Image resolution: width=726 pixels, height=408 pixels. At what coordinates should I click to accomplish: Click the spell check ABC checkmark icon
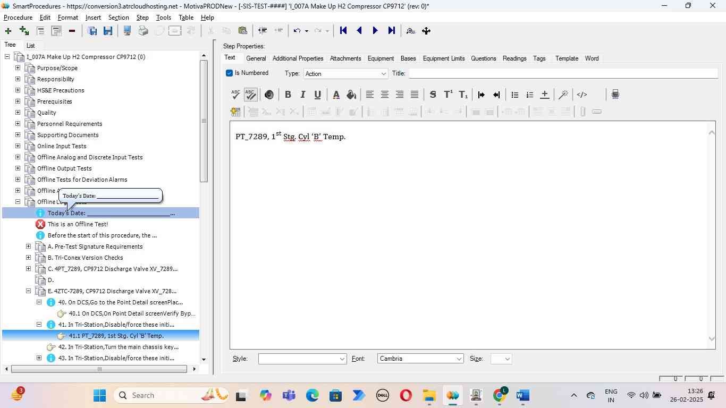point(235,95)
